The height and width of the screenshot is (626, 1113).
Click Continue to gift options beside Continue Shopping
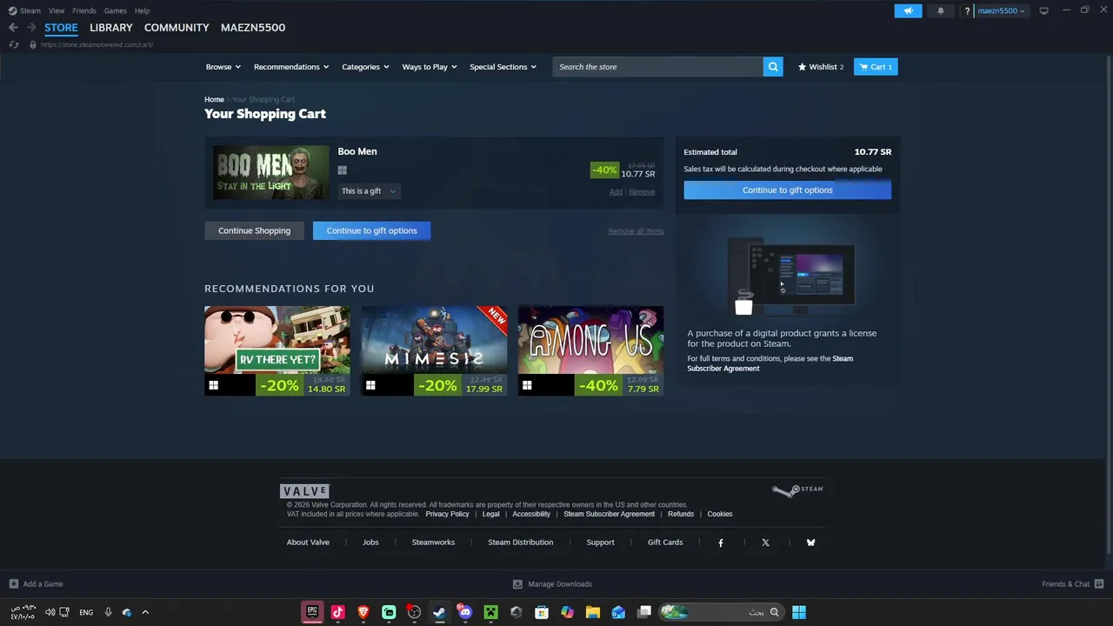coord(371,230)
